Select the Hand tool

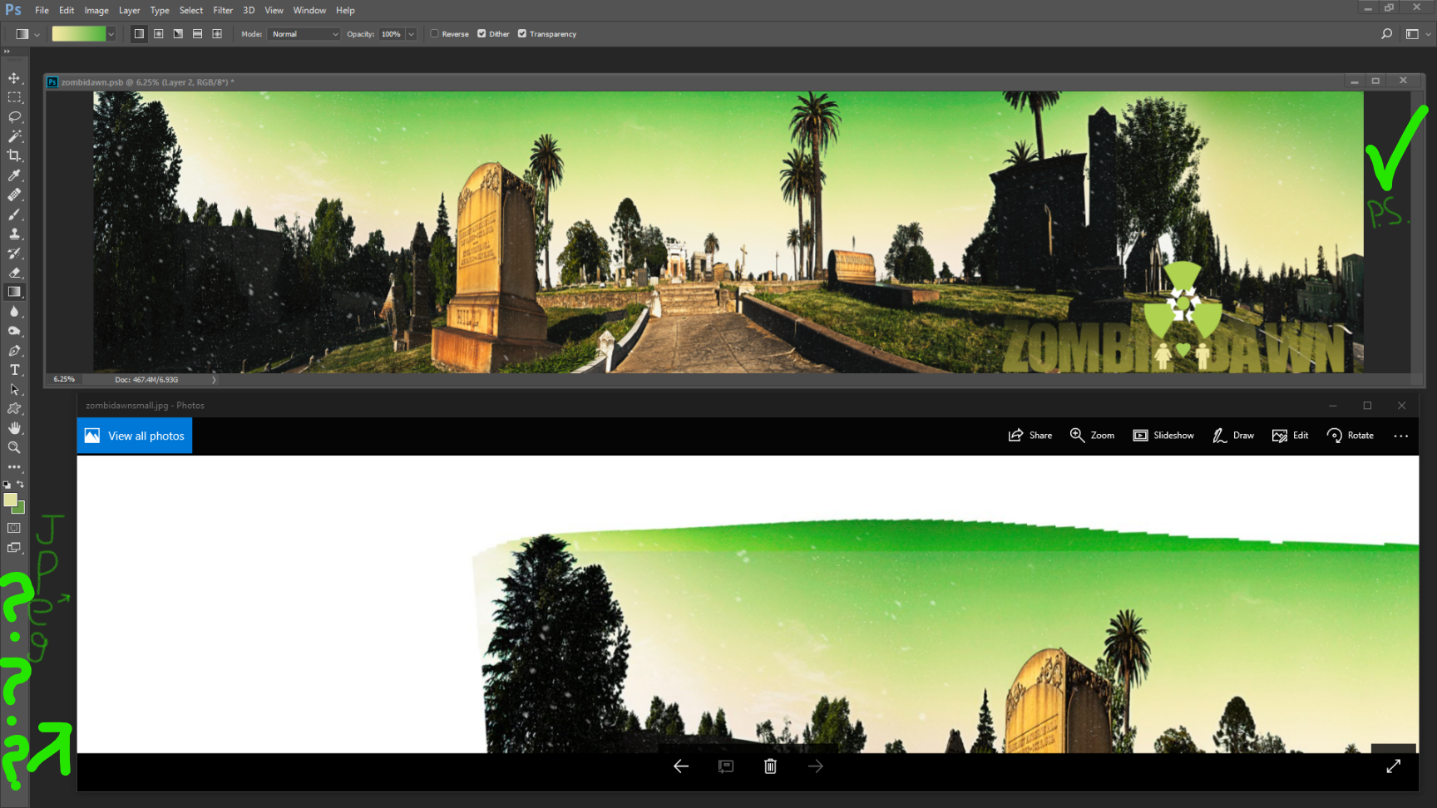pos(14,428)
